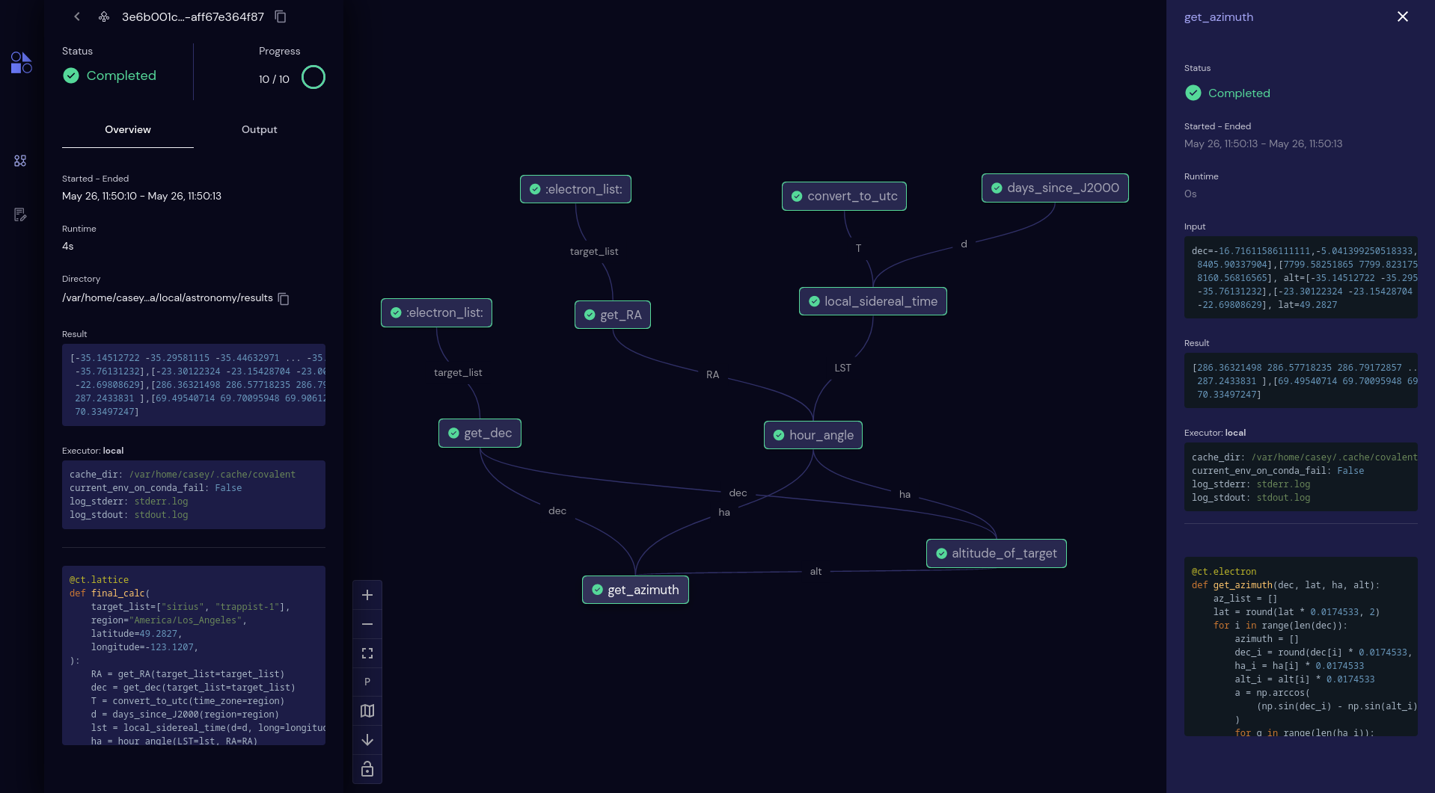Image resolution: width=1435 pixels, height=793 pixels.
Task: Open the logs page from the sidebar
Action: coord(20,215)
